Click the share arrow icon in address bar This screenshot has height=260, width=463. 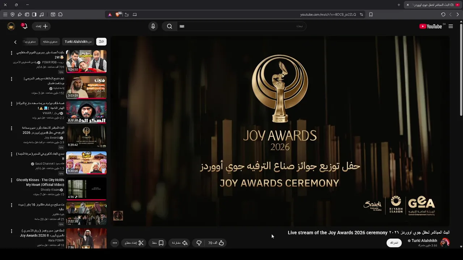coord(127,14)
